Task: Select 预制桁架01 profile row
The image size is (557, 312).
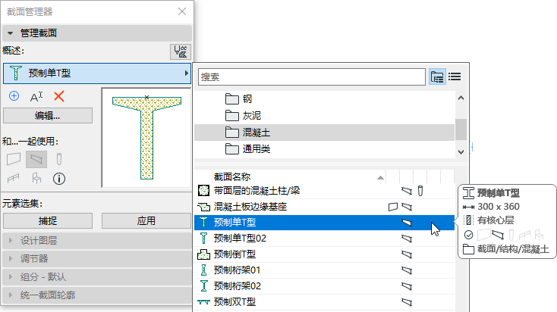Action: click(x=324, y=270)
